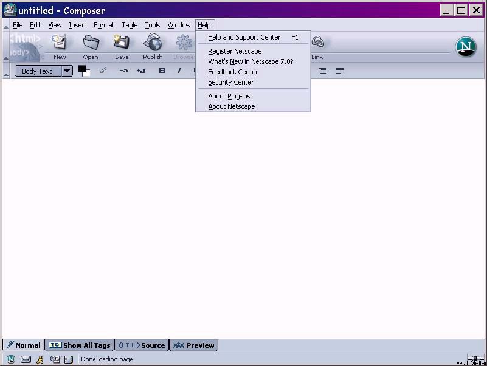Viewport: 487px width, 366px height.
Task: Click the highlighter pen icon
Action: coord(103,71)
